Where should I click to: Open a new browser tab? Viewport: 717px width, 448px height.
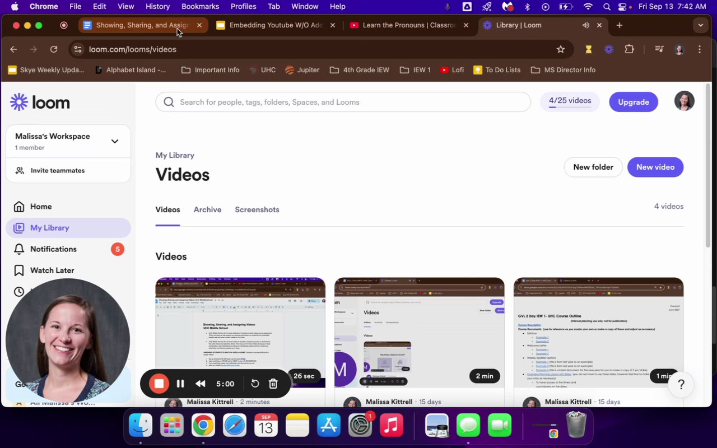619,25
